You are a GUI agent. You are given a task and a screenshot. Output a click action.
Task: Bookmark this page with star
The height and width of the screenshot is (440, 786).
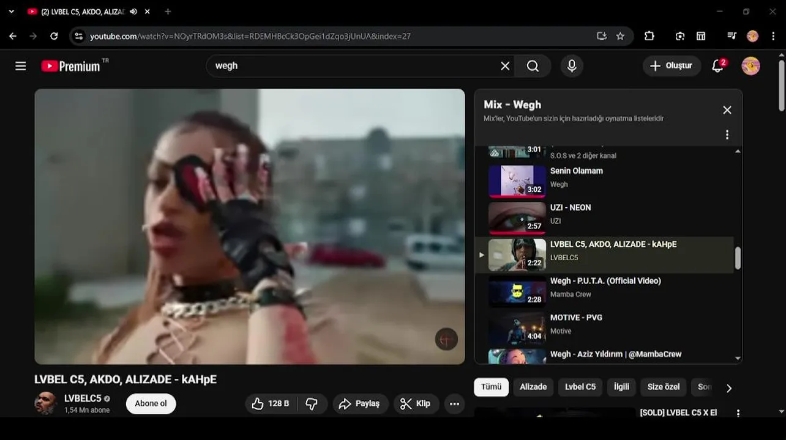click(620, 36)
